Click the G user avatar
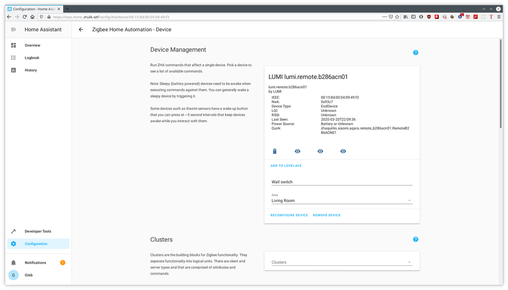Screen dimensions: 508x290 pyautogui.click(x=13, y=275)
